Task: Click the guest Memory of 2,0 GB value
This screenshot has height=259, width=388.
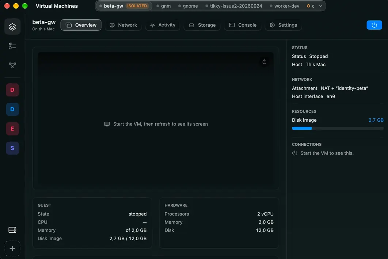Action: click(x=136, y=230)
